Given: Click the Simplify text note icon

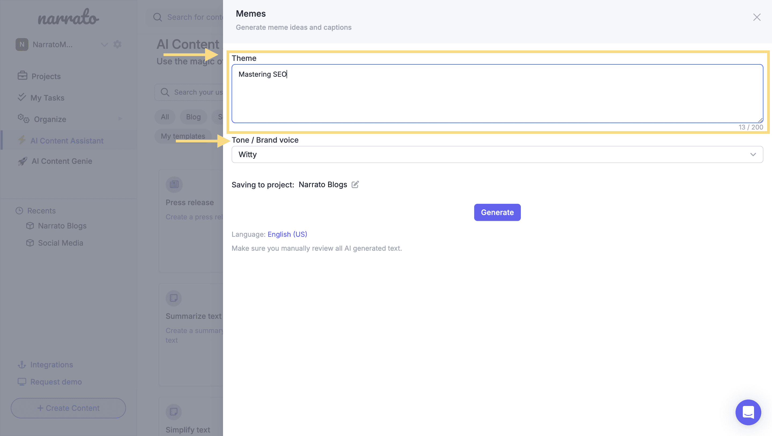Looking at the screenshot, I should coord(174,412).
